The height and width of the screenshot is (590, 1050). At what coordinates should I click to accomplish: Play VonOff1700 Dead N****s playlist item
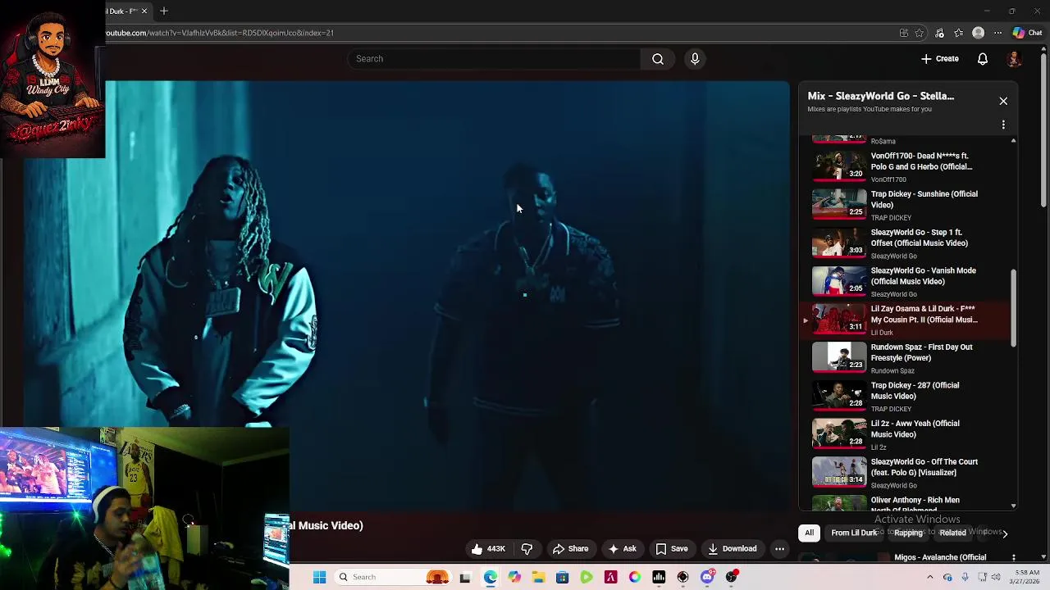[906, 167]
